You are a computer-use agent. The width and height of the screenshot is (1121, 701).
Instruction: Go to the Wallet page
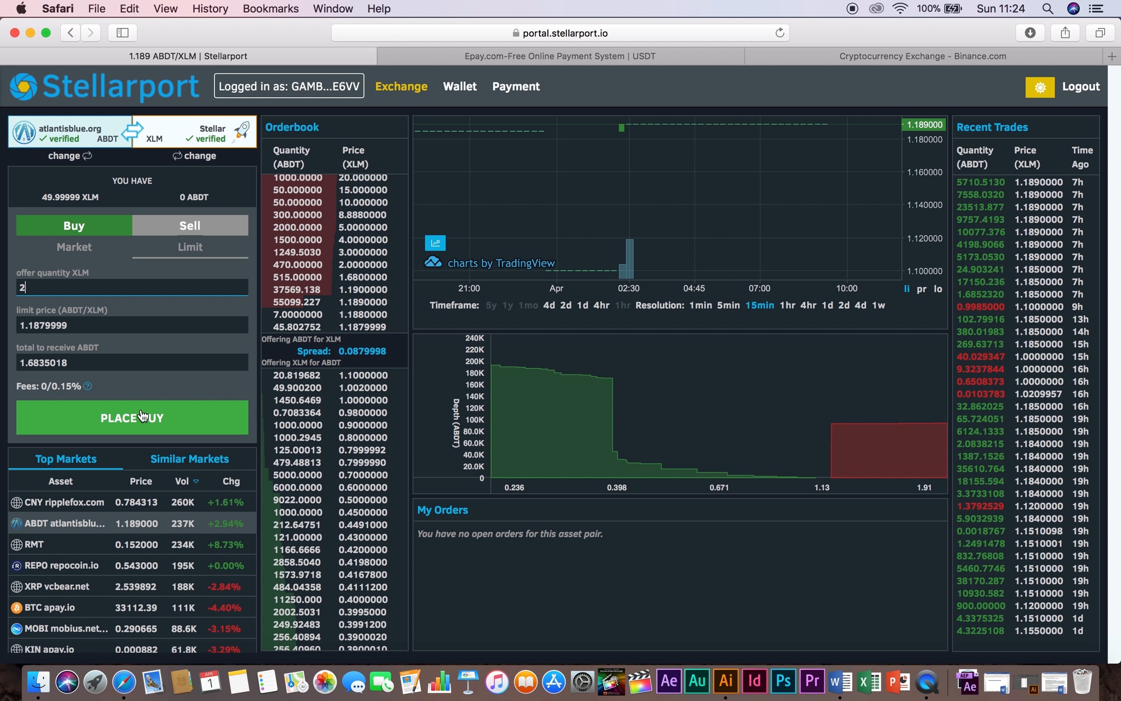(460, 86)
